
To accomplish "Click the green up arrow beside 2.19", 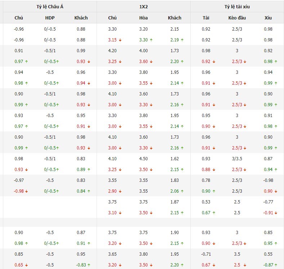I will tap(182, 40).
